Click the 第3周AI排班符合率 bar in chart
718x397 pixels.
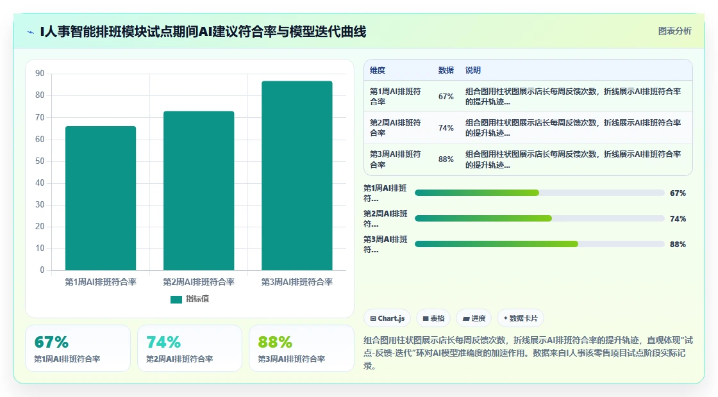[x=297, y=175]
